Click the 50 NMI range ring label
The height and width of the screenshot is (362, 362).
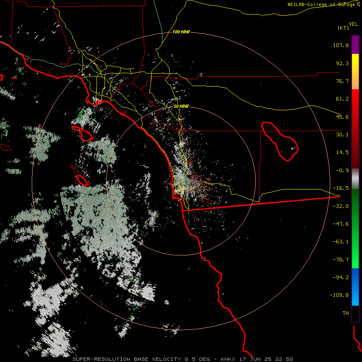point(181,107)
